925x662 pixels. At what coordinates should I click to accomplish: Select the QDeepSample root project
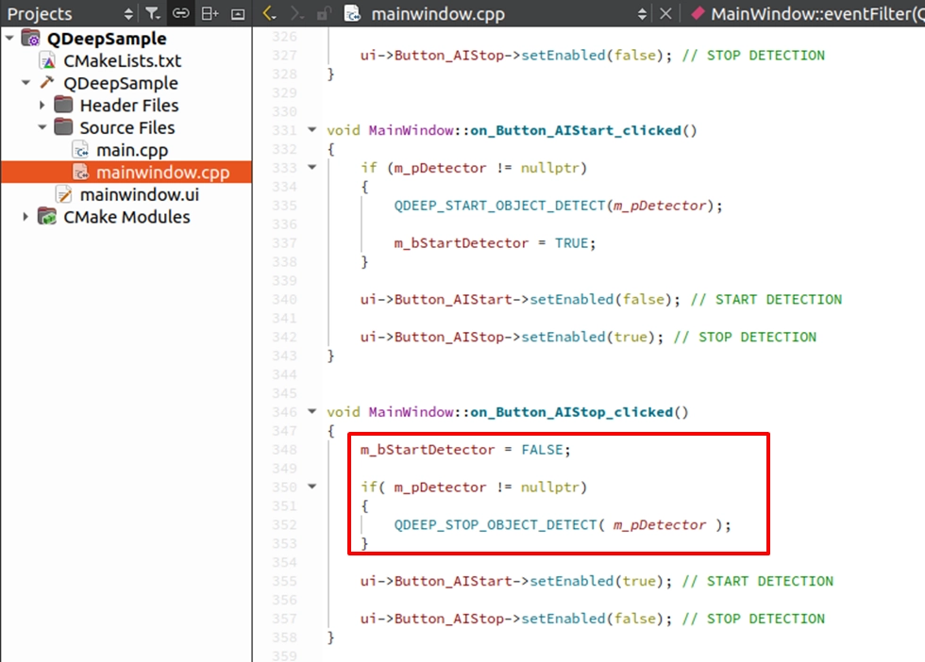pyautogui.click(x=106, y=39)
